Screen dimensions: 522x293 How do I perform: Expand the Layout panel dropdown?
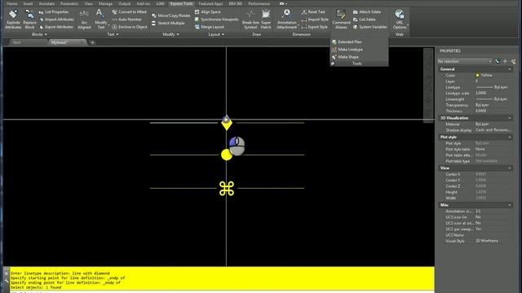pos(216,34)
